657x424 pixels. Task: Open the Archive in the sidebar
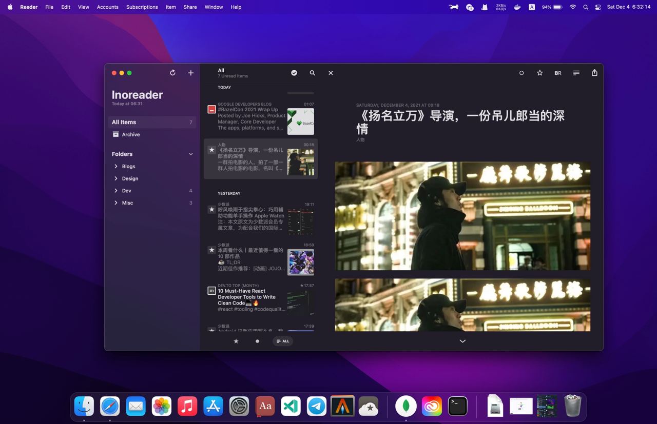tap(131, 134)
